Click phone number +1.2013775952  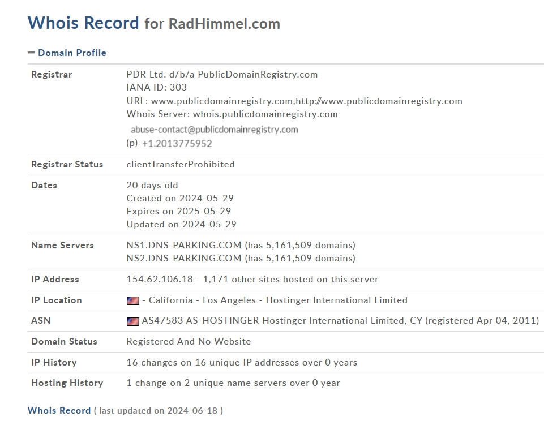[x=177, y=144]
